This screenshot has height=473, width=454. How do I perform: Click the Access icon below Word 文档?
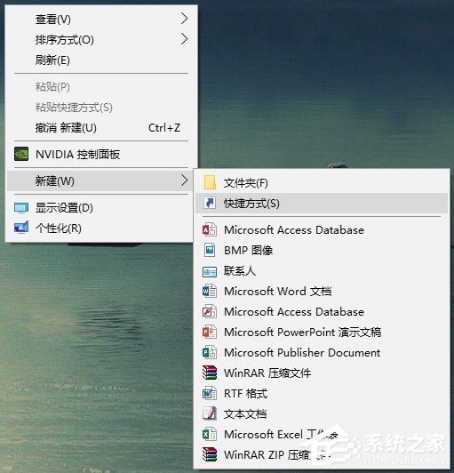(210, 311)
